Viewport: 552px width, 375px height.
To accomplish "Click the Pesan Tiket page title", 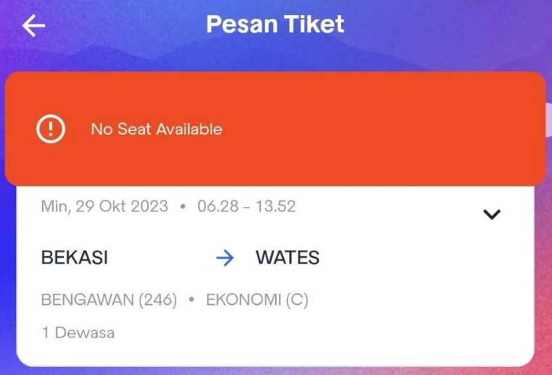I will click(x=275, y=25).
